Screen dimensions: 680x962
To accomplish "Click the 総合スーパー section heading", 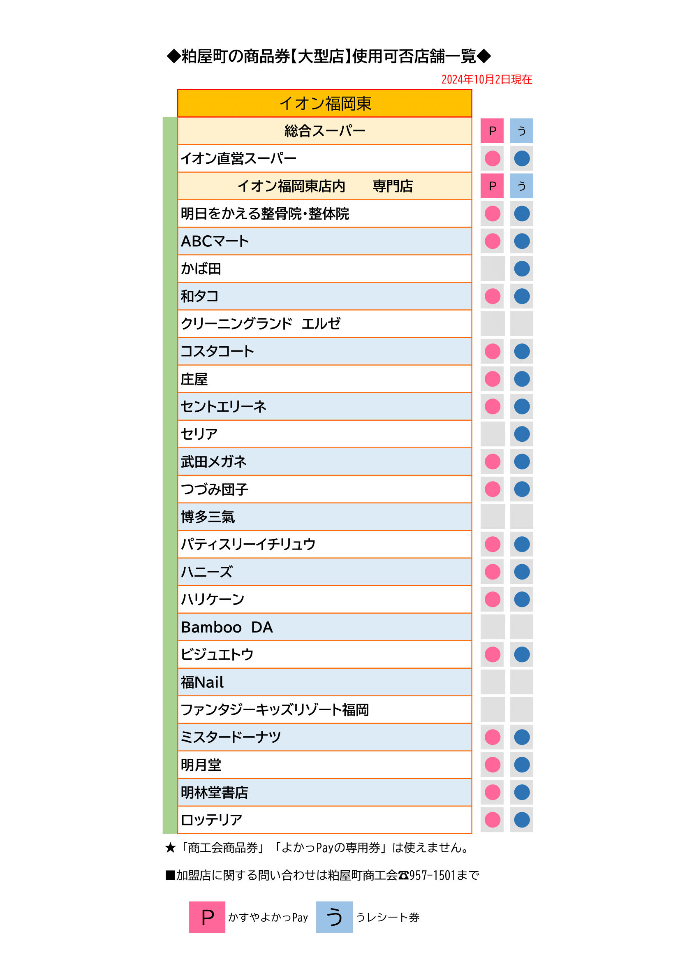I will [x=325, y=131].
